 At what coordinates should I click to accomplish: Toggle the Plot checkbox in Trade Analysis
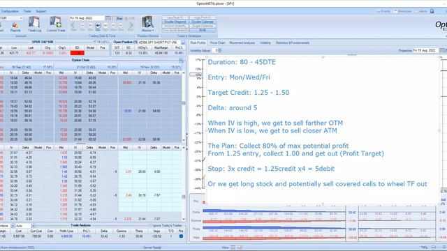point(181,236)
